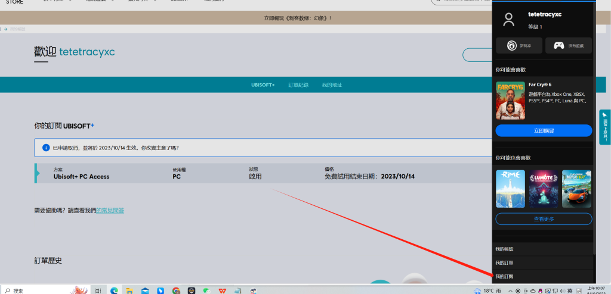Open the Mail app from the taskbar
This screenshot has height=294, width=611.
point(145,291)
